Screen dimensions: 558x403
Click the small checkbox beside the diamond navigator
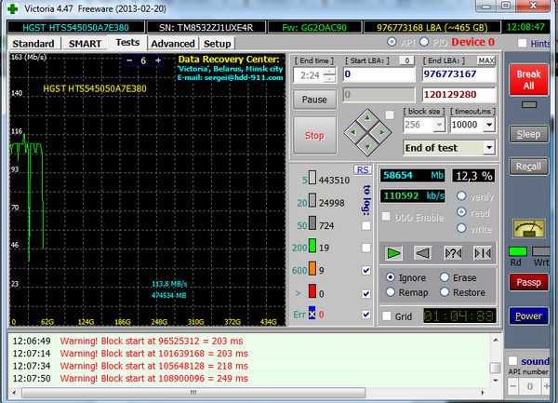[390, 115]
